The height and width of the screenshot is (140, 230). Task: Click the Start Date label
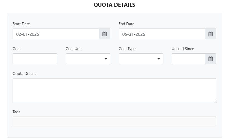pyautogui.click(x=21, y=24)
